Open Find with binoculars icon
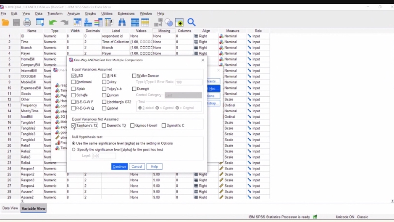This screenshot has width=394, height=222. pyautogui.click(x=122, y=23)
